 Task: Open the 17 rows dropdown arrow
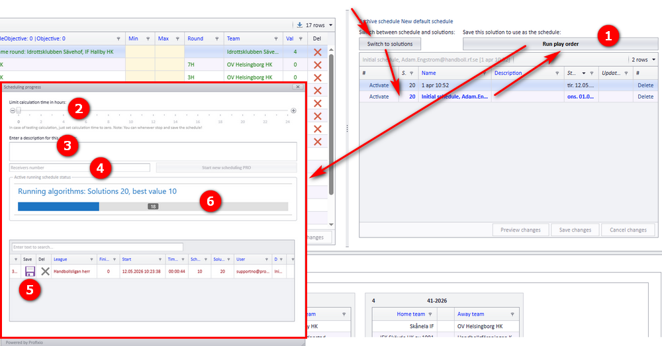[330, 25]
